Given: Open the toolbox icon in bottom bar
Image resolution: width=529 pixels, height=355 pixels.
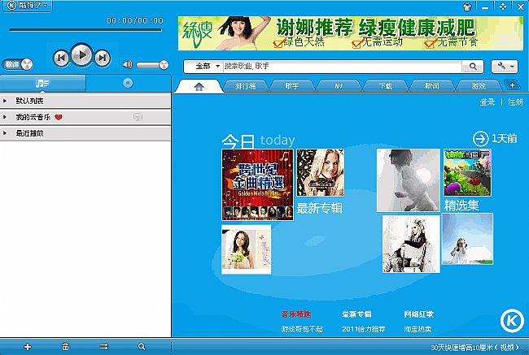Looking at the screenshot, I should [65, 346].
